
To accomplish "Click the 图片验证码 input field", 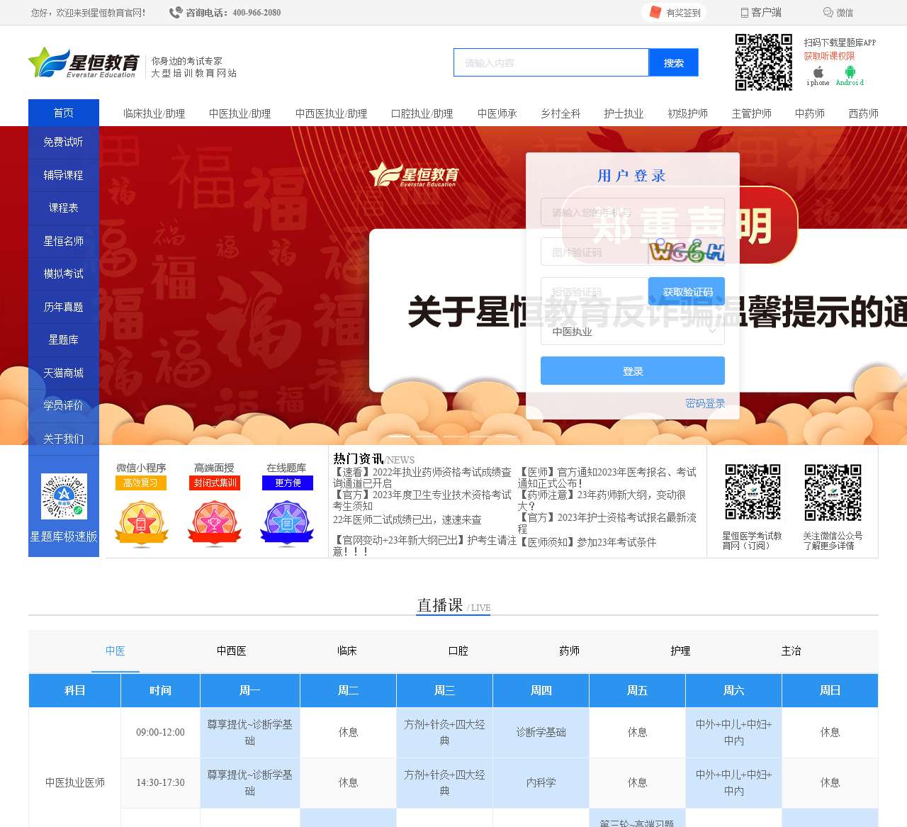I will tap(594, 252).
